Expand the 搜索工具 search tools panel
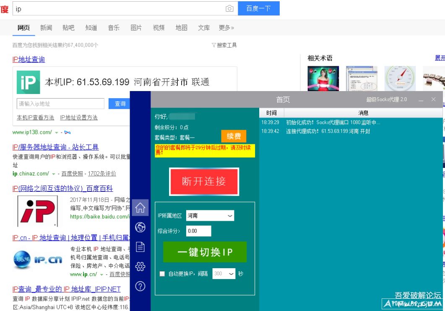The height and width of the screenshot is (311, 445). [225, 45]
